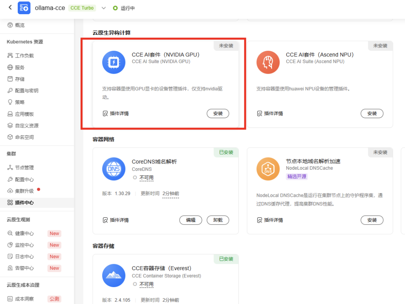Click the CoreDNS 不可用 status text
Screen dimensions: 405x304
pos(146,178)
